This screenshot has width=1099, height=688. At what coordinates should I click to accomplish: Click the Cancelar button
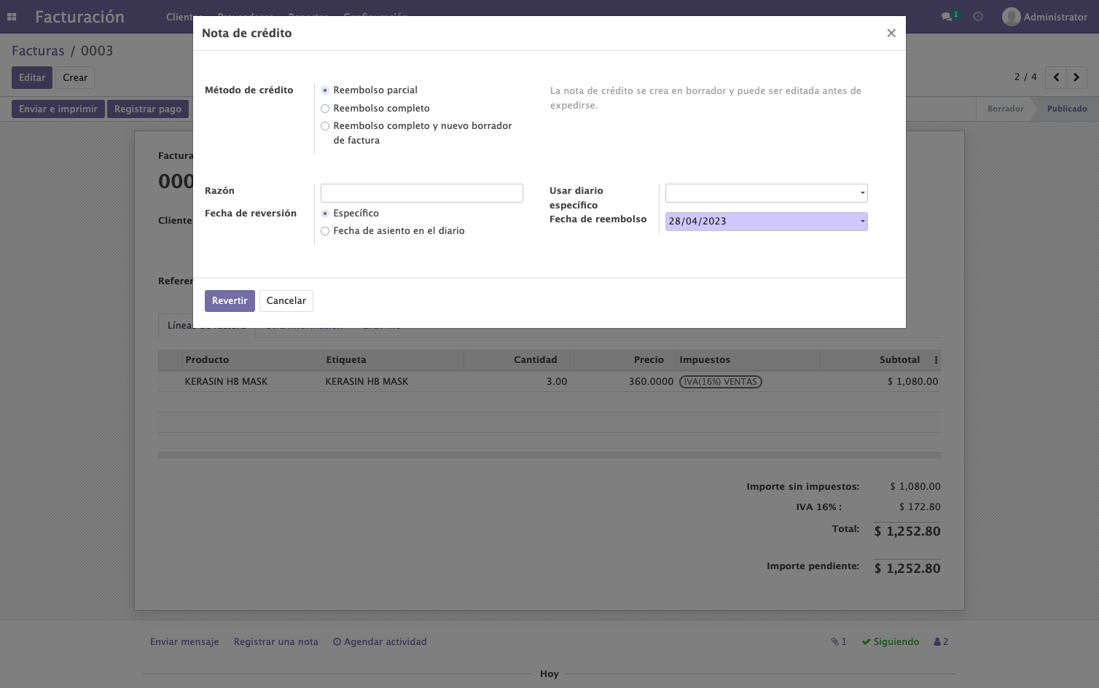(x=286, y=301)
